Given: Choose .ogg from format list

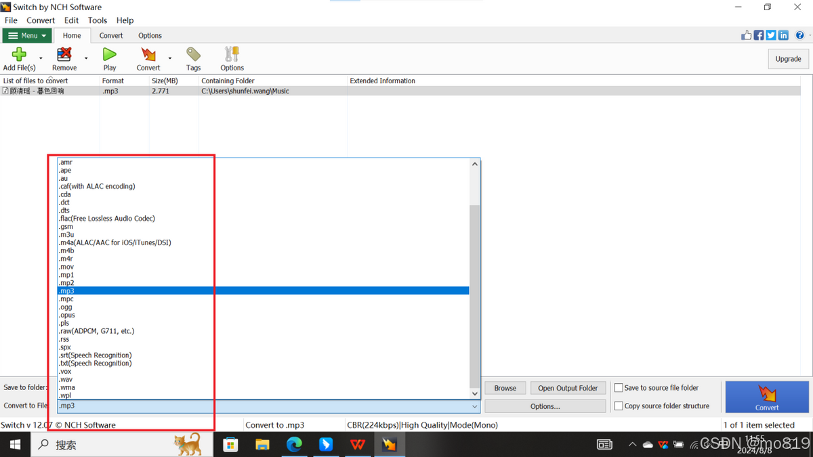Looking at the screenshot, I should click(x=263, y=307).
